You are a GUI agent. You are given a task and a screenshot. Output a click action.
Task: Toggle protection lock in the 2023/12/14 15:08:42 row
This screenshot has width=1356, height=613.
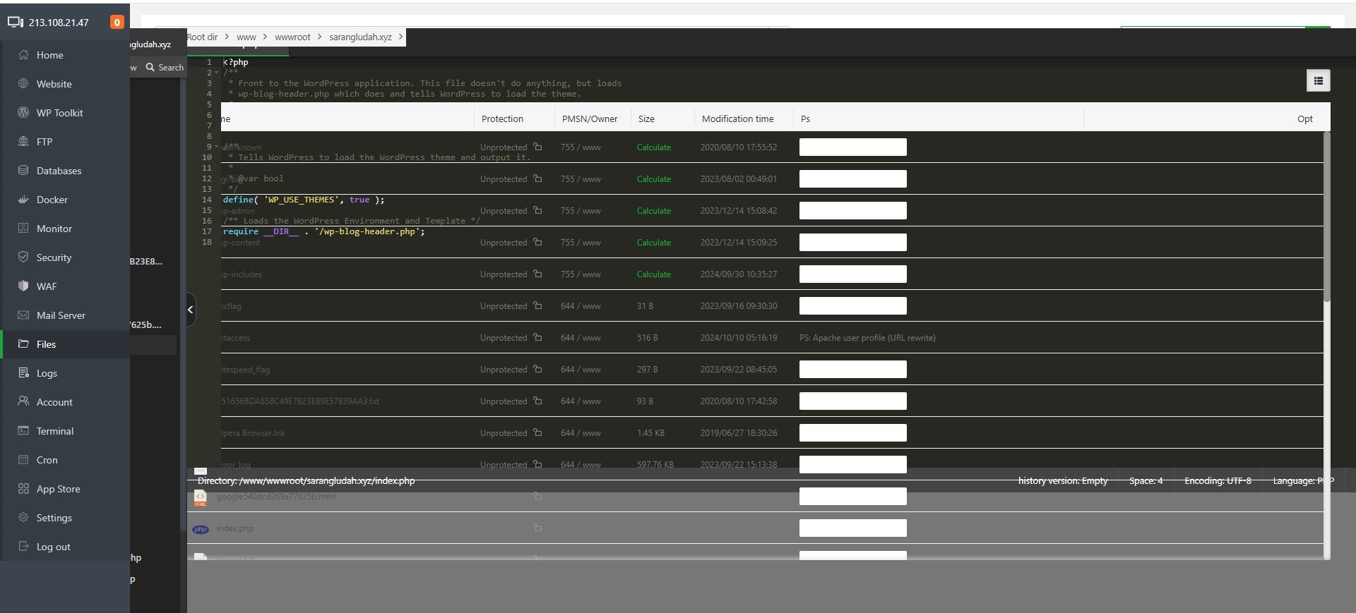coord(537,210)
